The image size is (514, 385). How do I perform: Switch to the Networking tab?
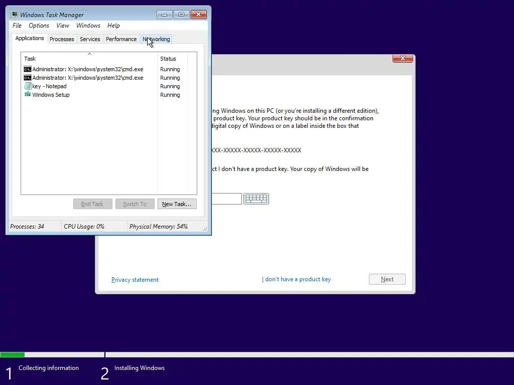click(156, 39)
